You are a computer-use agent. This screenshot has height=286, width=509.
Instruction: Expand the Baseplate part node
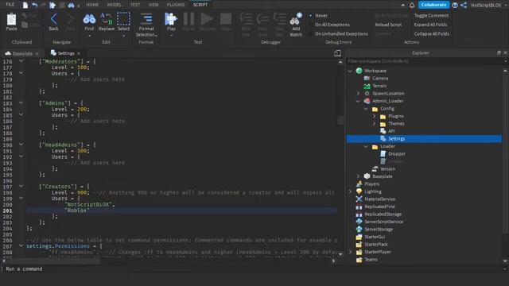tap(358, 176)
